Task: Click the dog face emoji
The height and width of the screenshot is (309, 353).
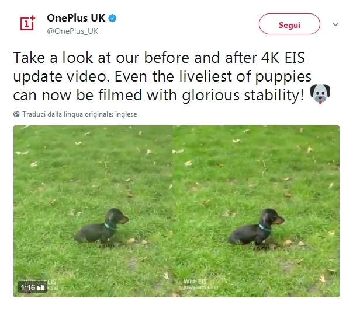Action: point(320,94)
